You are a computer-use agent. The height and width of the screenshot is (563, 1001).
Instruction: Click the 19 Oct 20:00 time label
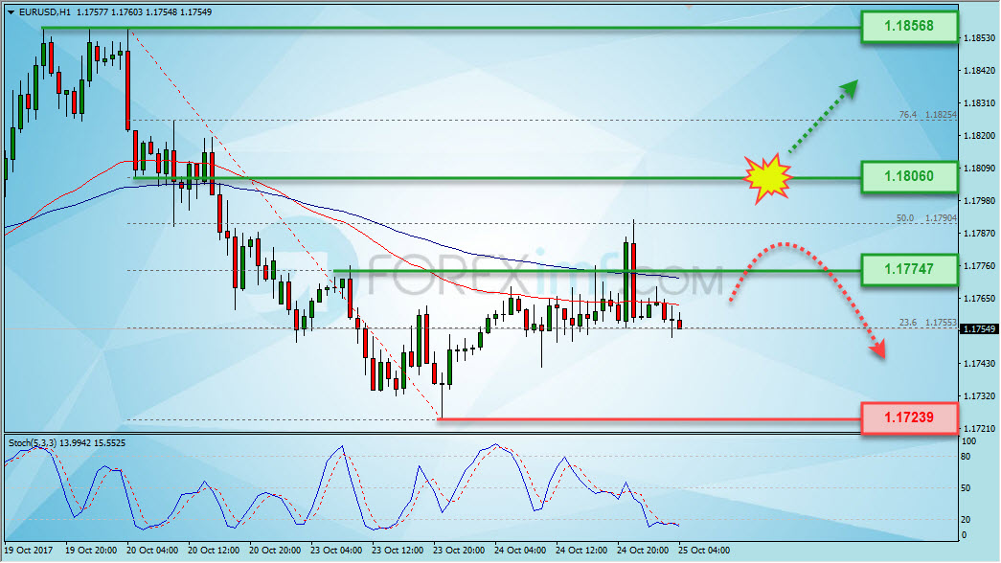point(91,551)
